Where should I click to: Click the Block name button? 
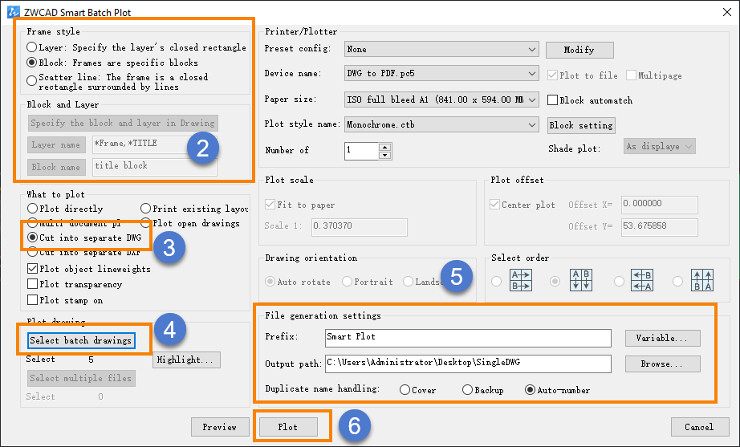tap(56, 167)
